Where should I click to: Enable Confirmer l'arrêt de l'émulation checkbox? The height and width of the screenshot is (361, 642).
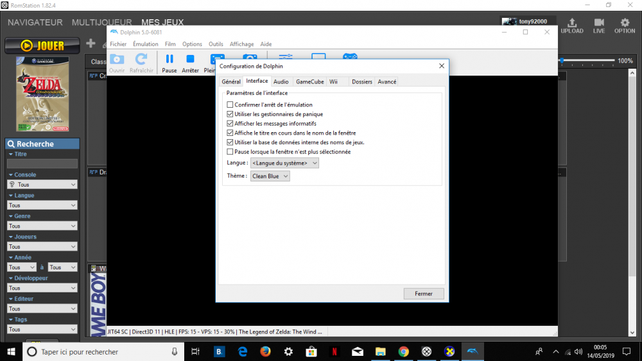230,105
